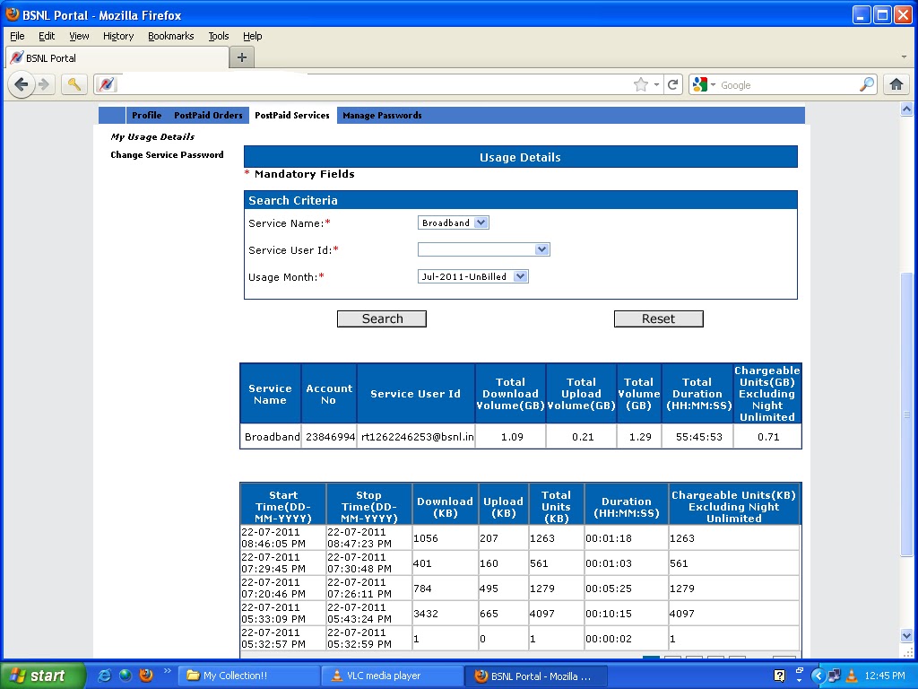The height and width of the screenshot is (689, 918).
Task: Click the Google search input field
Action: pos(788,85)
